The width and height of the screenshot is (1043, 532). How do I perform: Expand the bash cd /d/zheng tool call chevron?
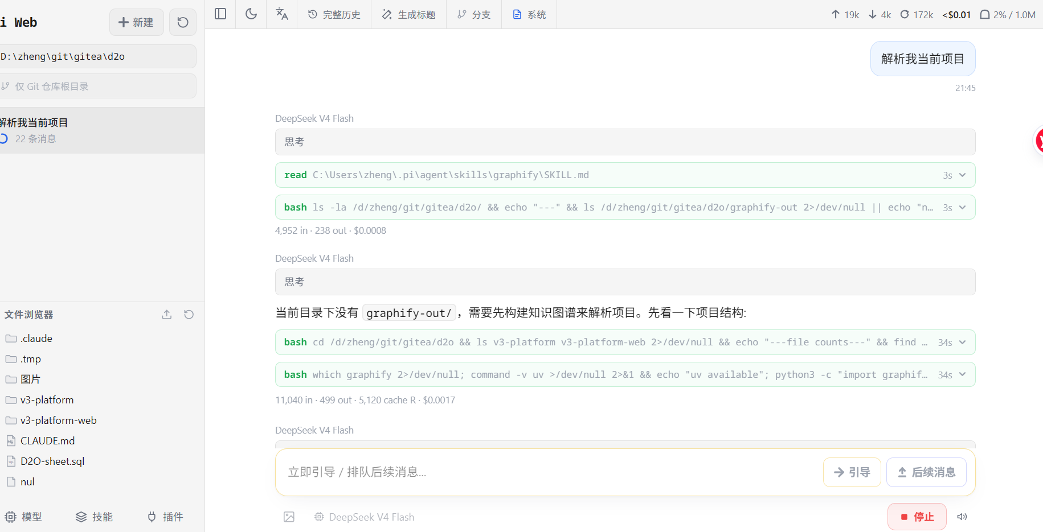(x=963, y=343)
